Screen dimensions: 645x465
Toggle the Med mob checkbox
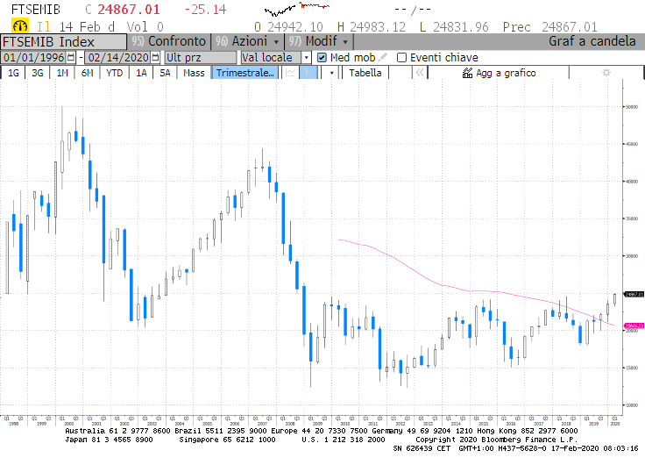322,57
